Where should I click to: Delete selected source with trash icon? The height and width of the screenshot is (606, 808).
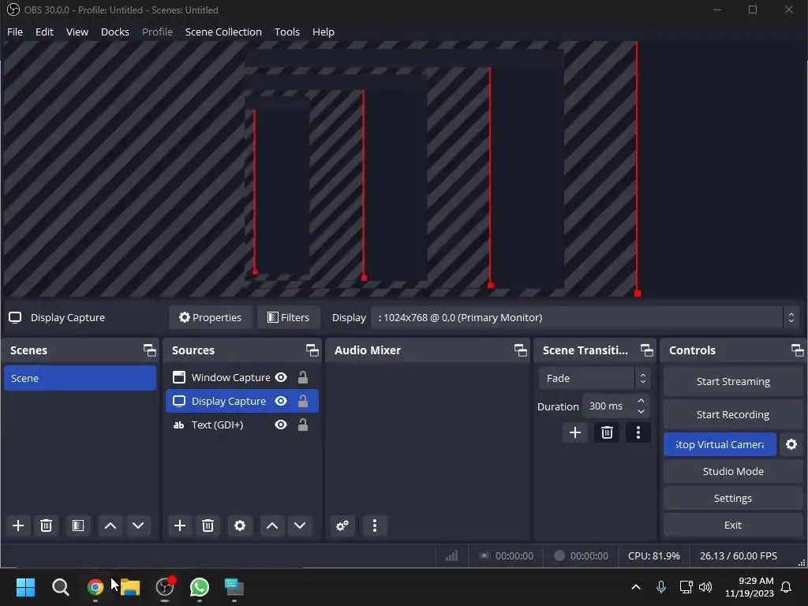point(208,526)
